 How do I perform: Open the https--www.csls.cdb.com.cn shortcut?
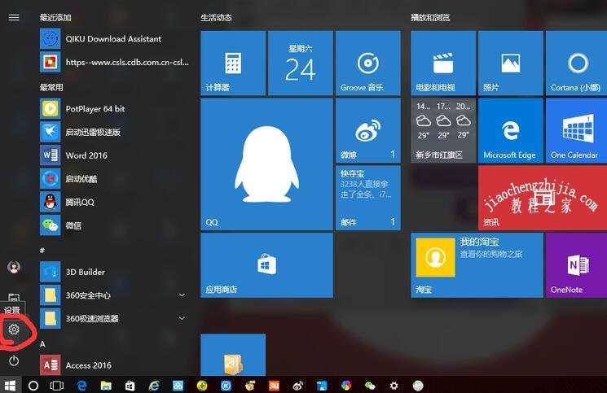coord(116,62)
